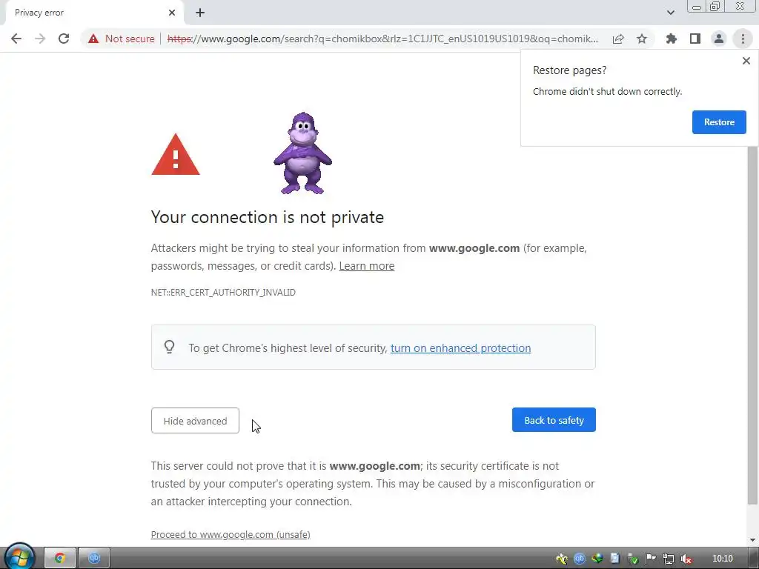Click the banana tray icon
Screen dimensions: 759x569
pos(562,559)
